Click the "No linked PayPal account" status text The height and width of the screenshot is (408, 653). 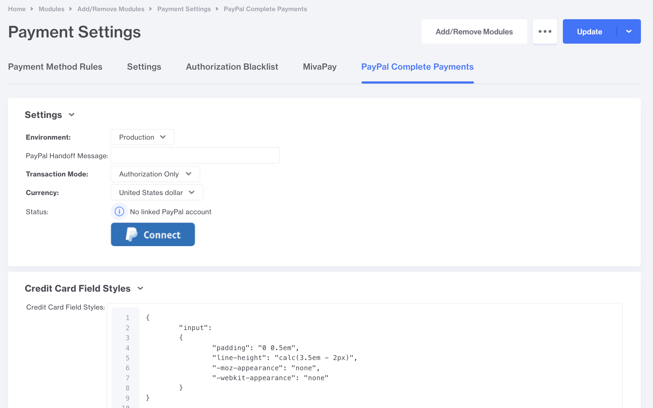171,212
